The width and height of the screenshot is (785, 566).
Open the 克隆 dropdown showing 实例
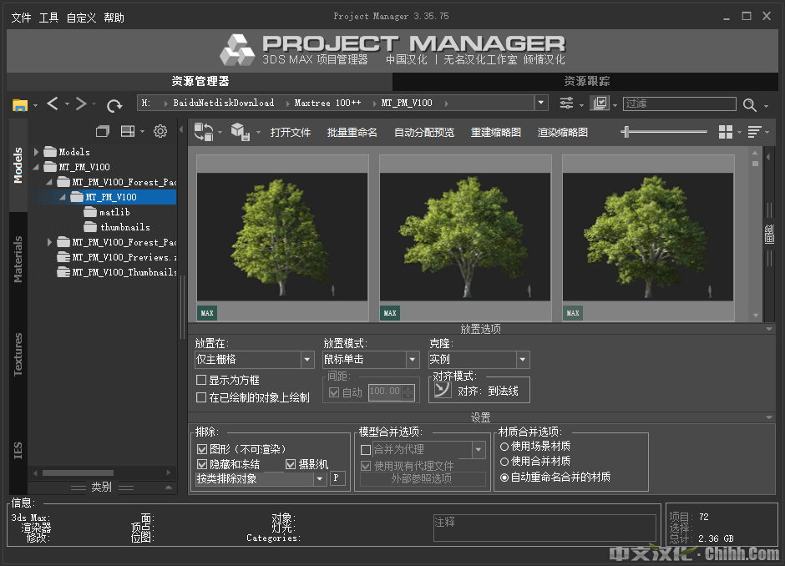479,360
